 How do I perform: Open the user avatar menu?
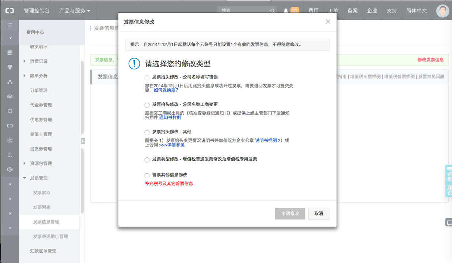click(x=442, y=11)
